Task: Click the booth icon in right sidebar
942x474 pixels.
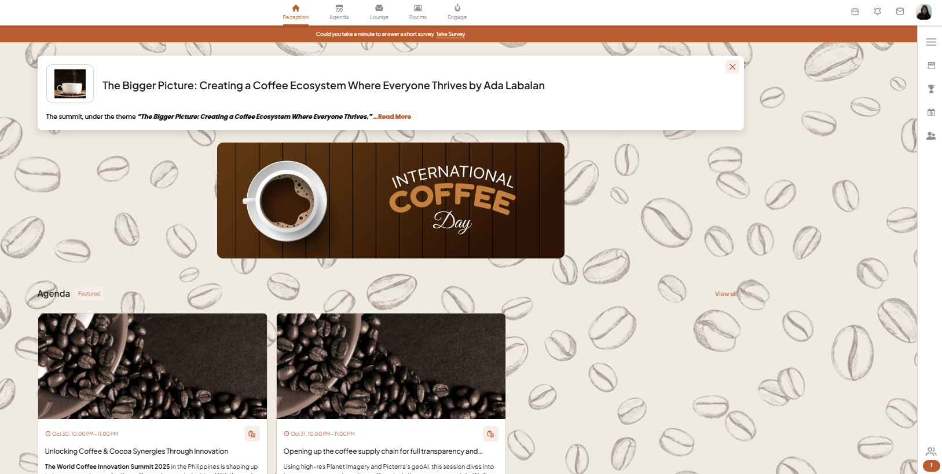Action: click(932, 65)
